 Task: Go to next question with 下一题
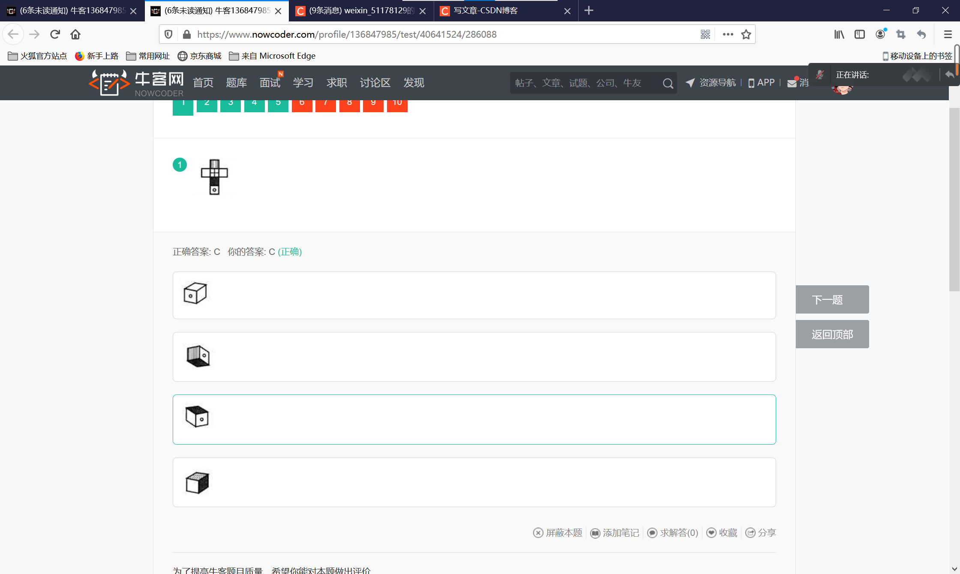click(832, 299)
